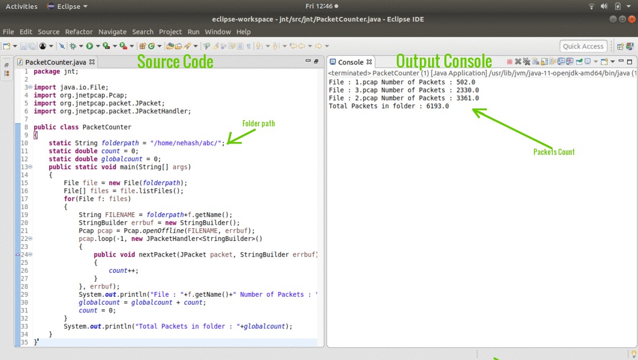Click the Open Perspective icon
This screenshot has width=638, height=360.
click(620, 46)
